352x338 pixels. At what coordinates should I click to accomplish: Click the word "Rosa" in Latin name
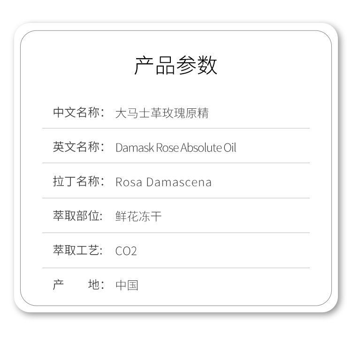(129, 182)
